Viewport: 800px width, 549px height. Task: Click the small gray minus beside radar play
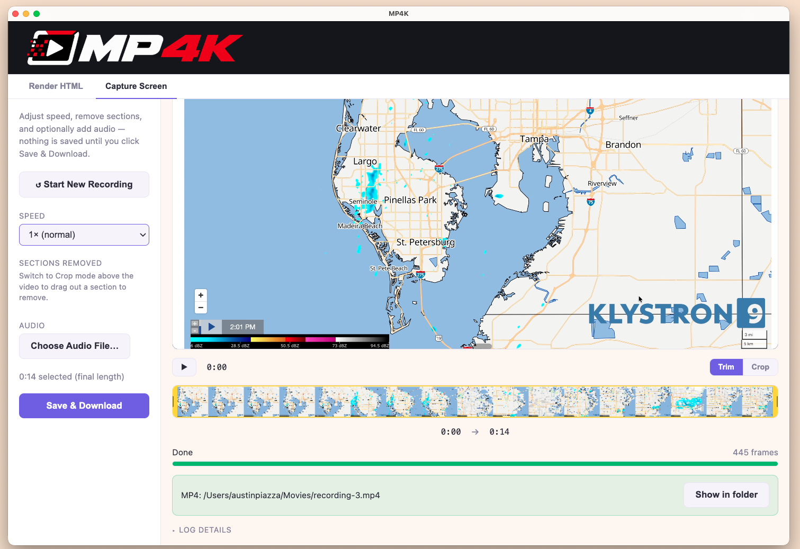tap(195, 330)
